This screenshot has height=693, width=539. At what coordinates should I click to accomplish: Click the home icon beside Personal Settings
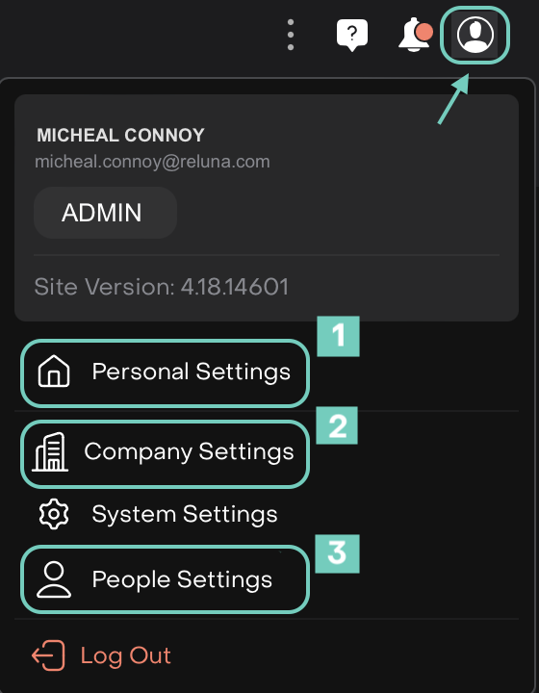pyautogui.click(x=54, y=372)
